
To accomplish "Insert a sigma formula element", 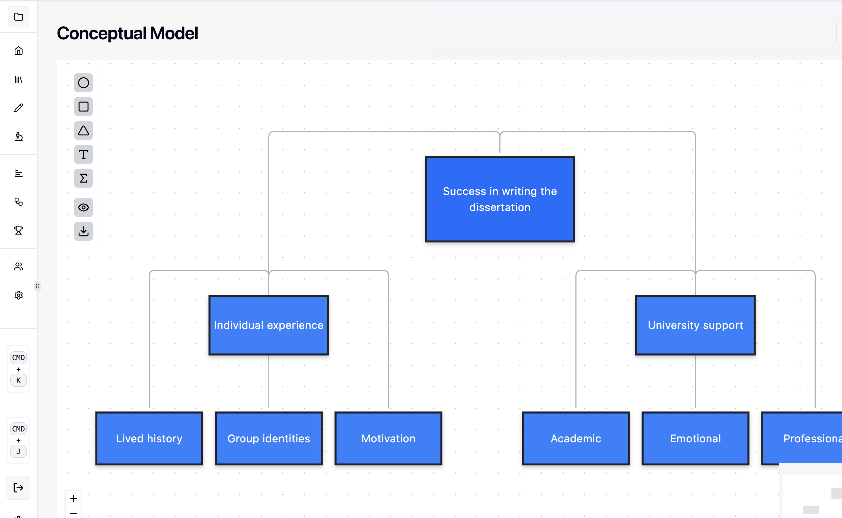I will coord(83,178).
